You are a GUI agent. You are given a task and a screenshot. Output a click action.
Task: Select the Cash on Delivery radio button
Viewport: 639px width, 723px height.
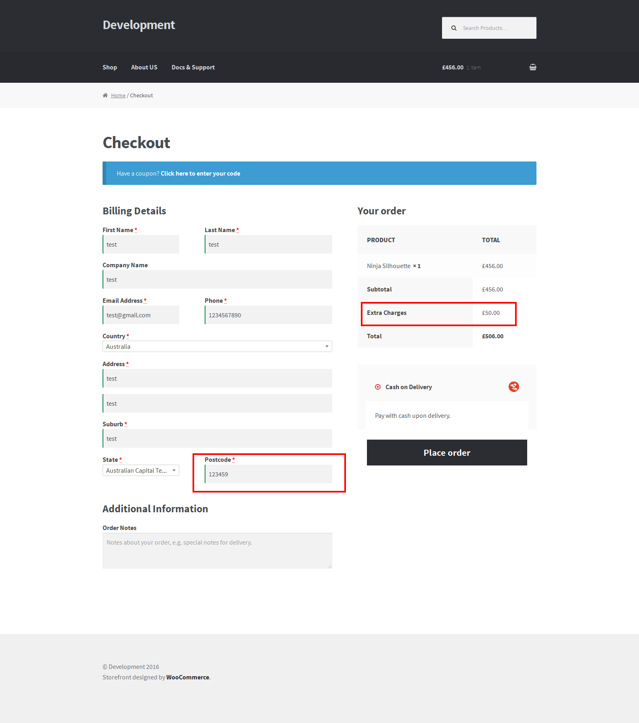pyautogui.click(x=378, y=387)
